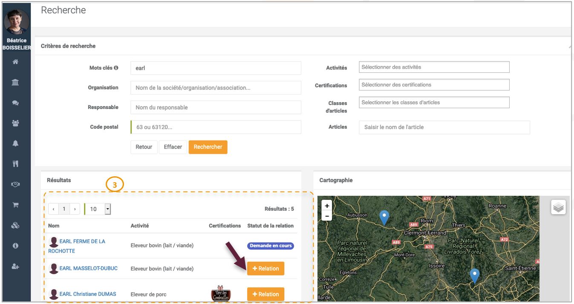This screenshot has height=304, width=574.
Task: Click the Certifications column header
Action: click(x=225, y=226)
